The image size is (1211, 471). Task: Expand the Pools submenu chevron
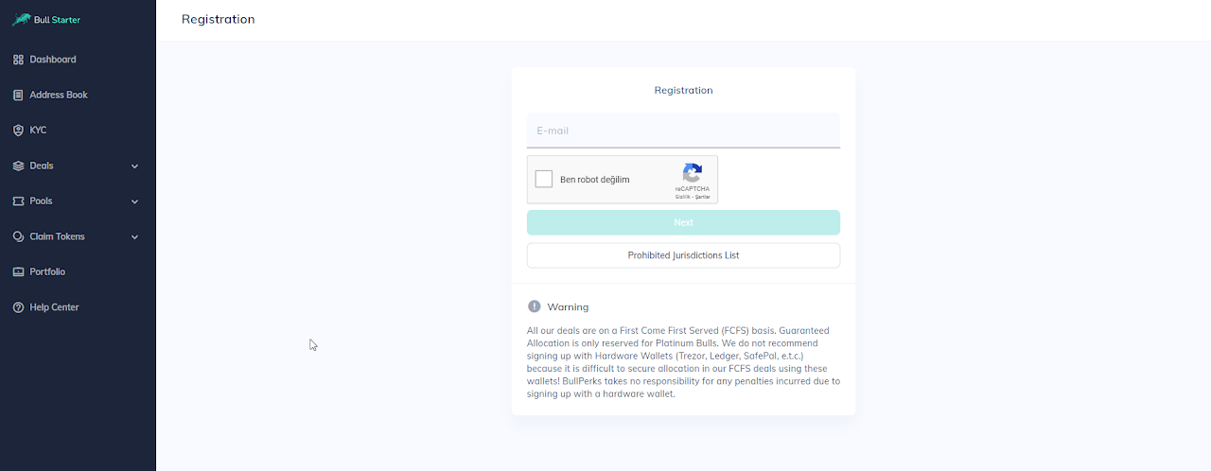[x=134, y=201]
